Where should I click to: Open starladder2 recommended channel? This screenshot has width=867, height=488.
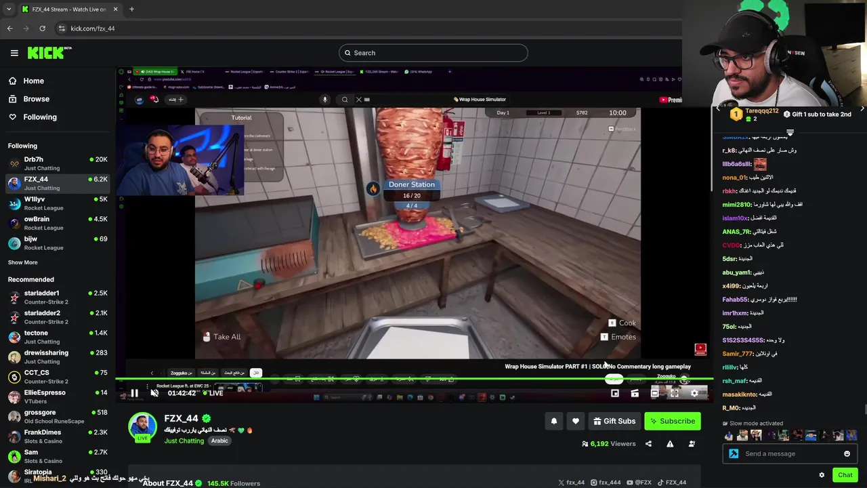tap(58, 317)
